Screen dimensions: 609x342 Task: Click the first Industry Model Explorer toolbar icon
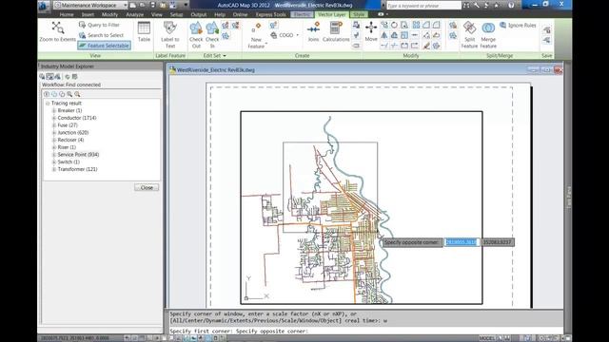[42, 77]
